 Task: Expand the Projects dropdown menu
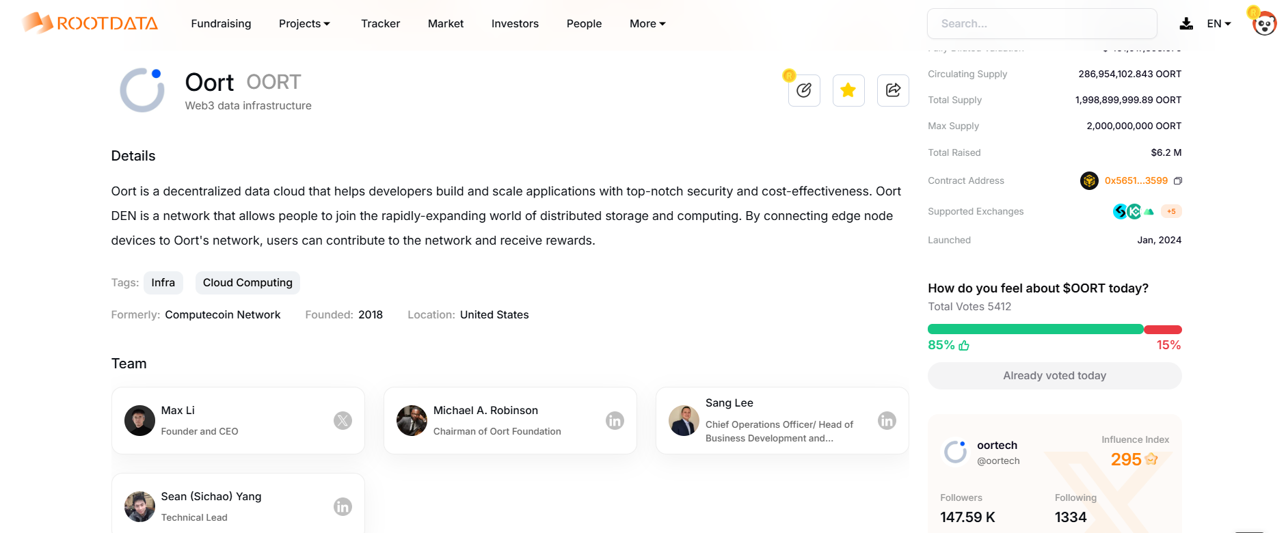[304, 23]
